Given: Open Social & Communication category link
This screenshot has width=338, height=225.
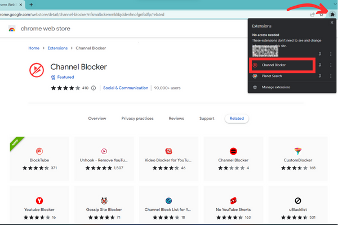Looking at the screenshot, I should (126, 88).
